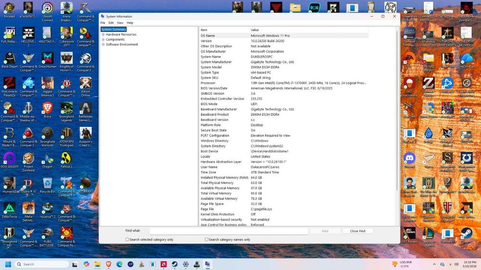Open the File menu in System Information

coord(103,23)
